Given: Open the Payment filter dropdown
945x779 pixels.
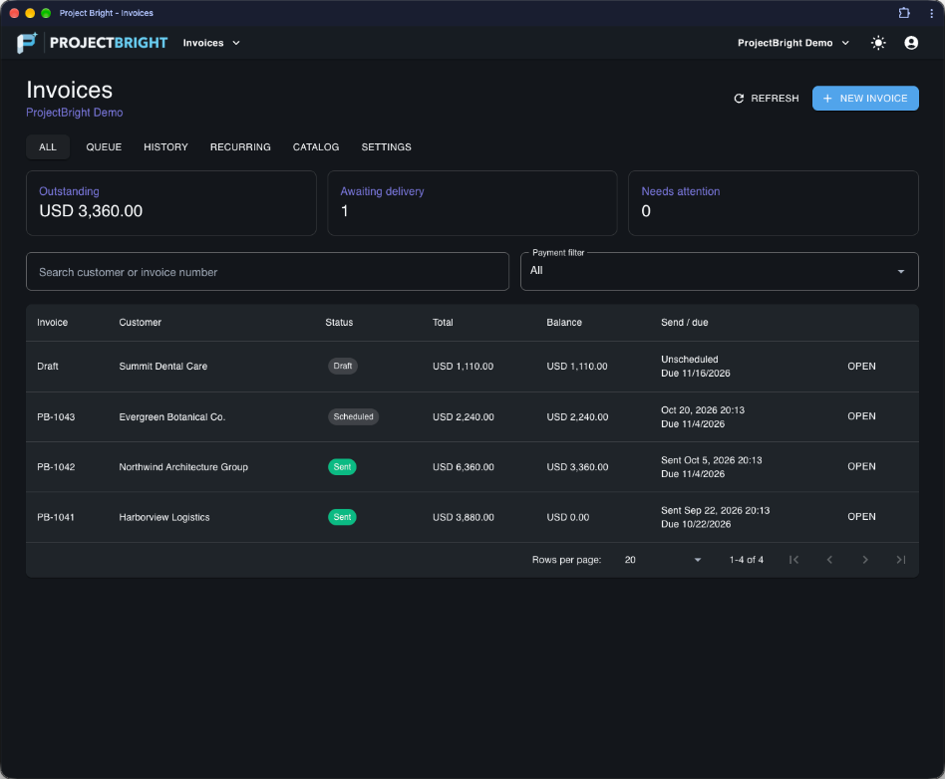Looking at the screenshot, I should [719, 271].
